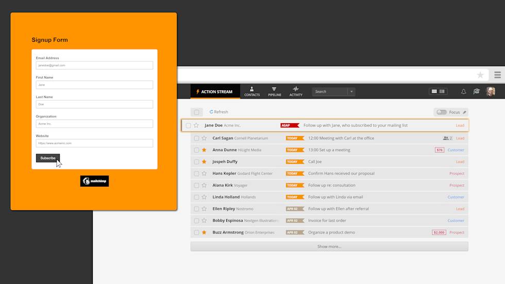Check the Anna Dunne row checkbox
Viewport: 505px width, 284px height.
point(196,150)
